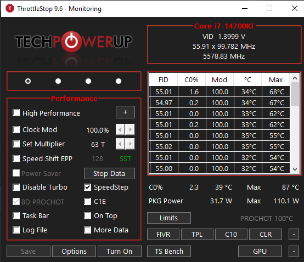Minimize the ThrottleStop window
Image resolution: width=304 pixels, height=262 pixels.
pyautogui.click(x=245, y=8)
